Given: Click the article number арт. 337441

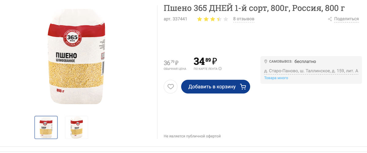Looking at the screenshot, I should [175, 19].
